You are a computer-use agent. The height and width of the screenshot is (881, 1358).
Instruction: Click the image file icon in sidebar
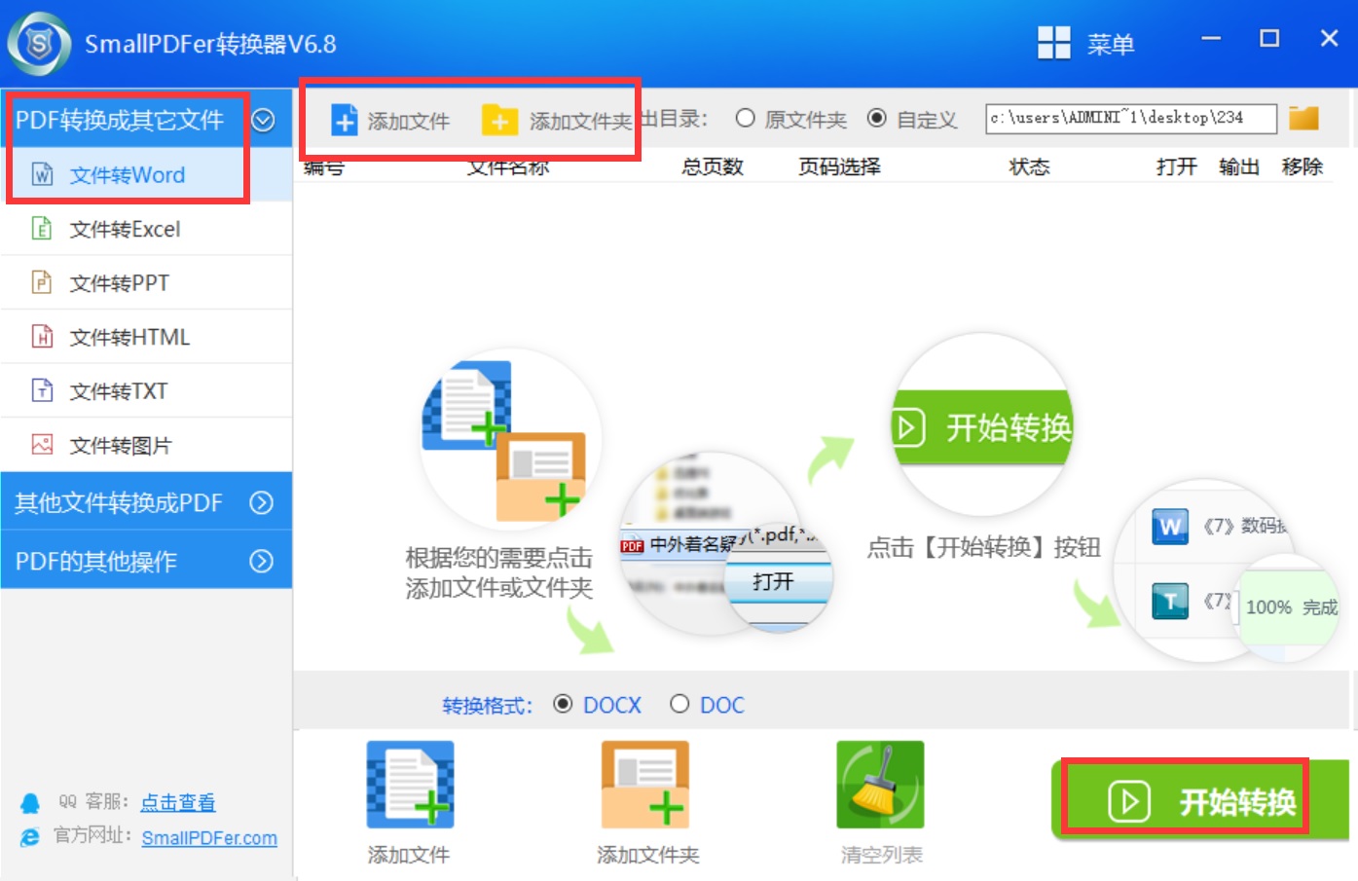pos(42,445)
